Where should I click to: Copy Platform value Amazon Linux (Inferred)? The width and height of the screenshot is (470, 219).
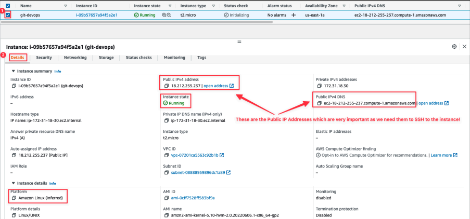tap(14, 198)
